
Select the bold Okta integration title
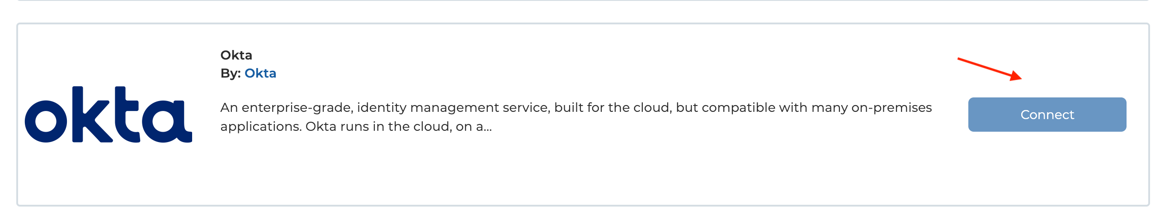click(236, 55)
